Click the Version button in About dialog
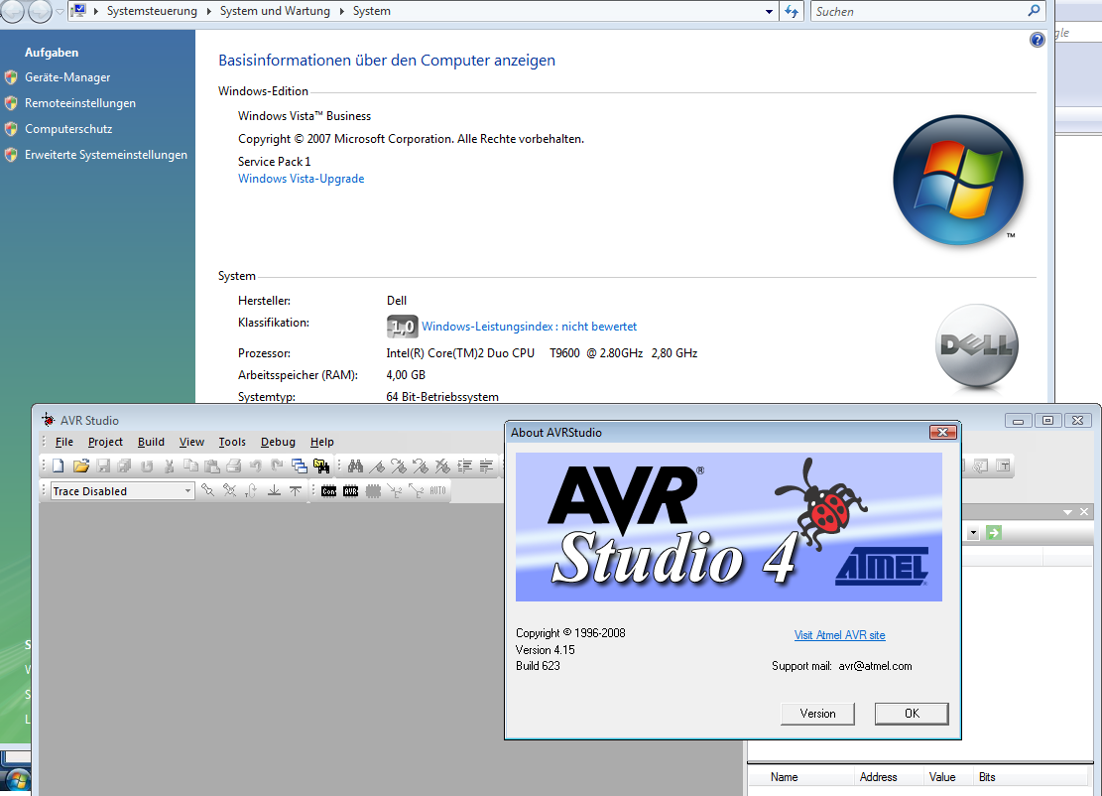The height and width of the screenshot is (796, 1102). (817, 713)
